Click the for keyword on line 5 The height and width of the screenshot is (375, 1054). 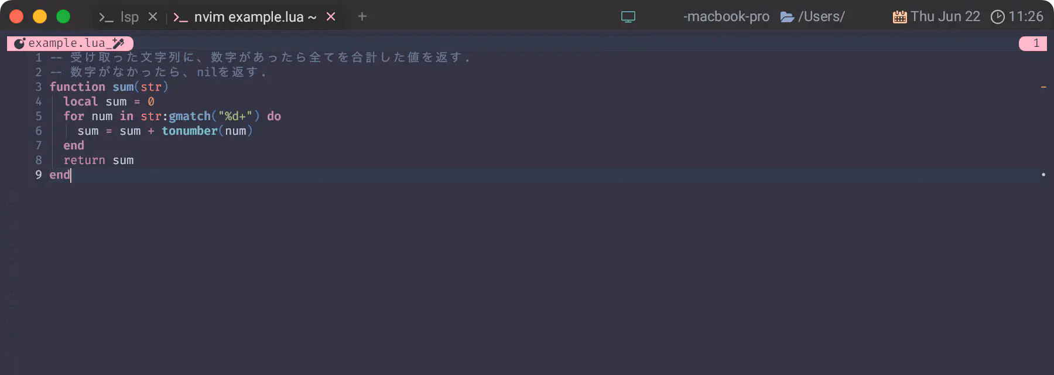point(74,116)
